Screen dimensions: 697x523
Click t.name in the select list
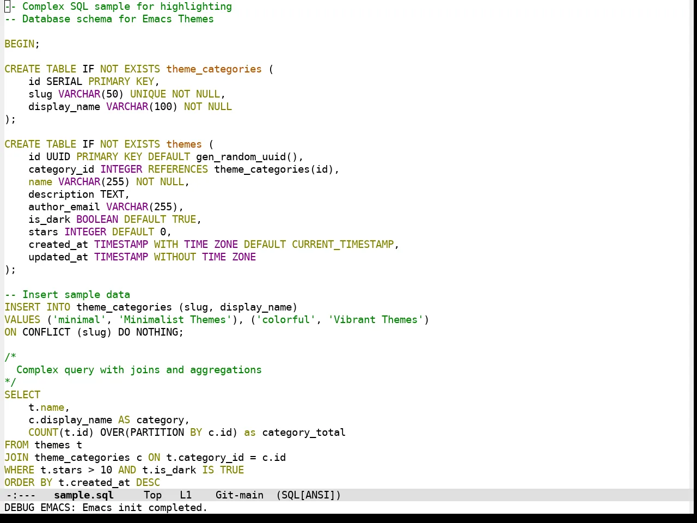46,408
